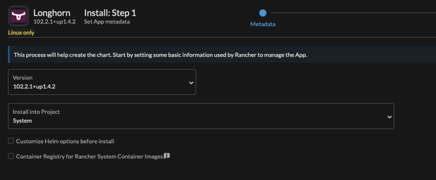Click the 'Set App metadata' subtitle
Screen dimensions: 436x180
pyautogui.click(x=107, y=22)
